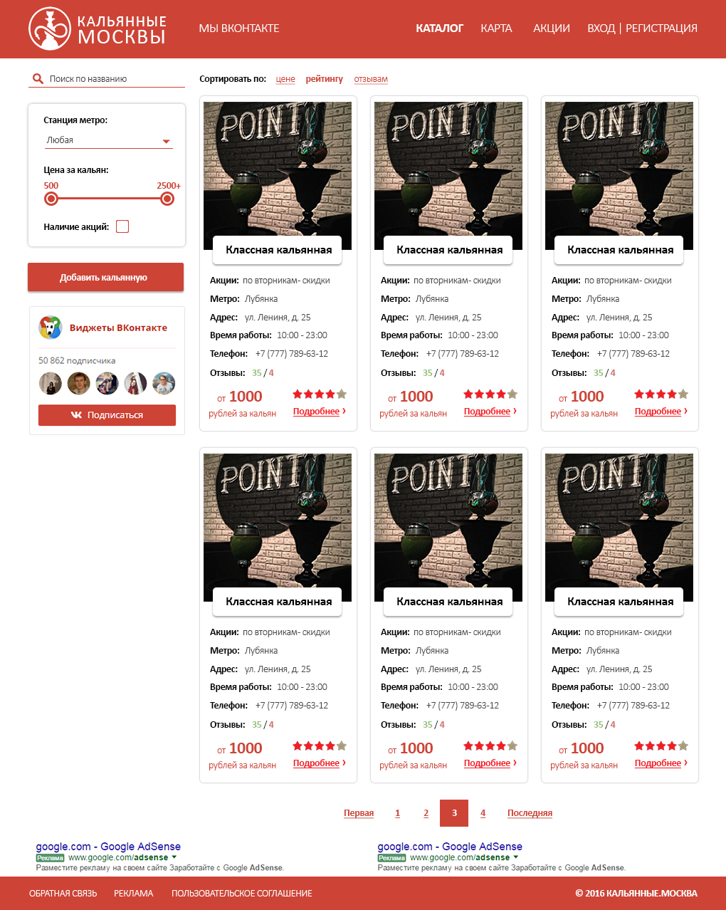Image resolution: width=726 pixels, height=910 pixels.
Task: Click the VK widget dog avatar icon
Action: [50, 328]
